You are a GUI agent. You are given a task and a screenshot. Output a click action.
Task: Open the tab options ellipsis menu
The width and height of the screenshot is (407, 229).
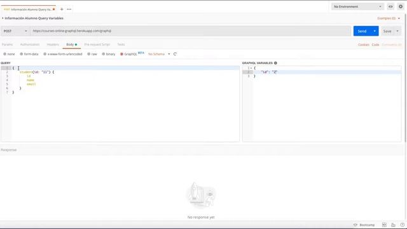(69, 9)
